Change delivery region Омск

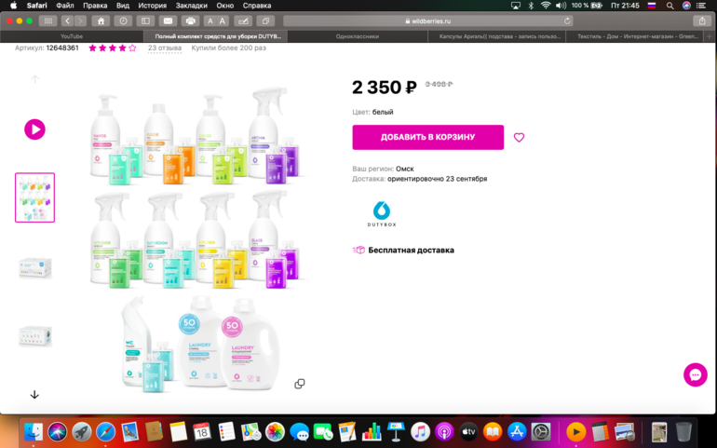click(x=404, y=169)
